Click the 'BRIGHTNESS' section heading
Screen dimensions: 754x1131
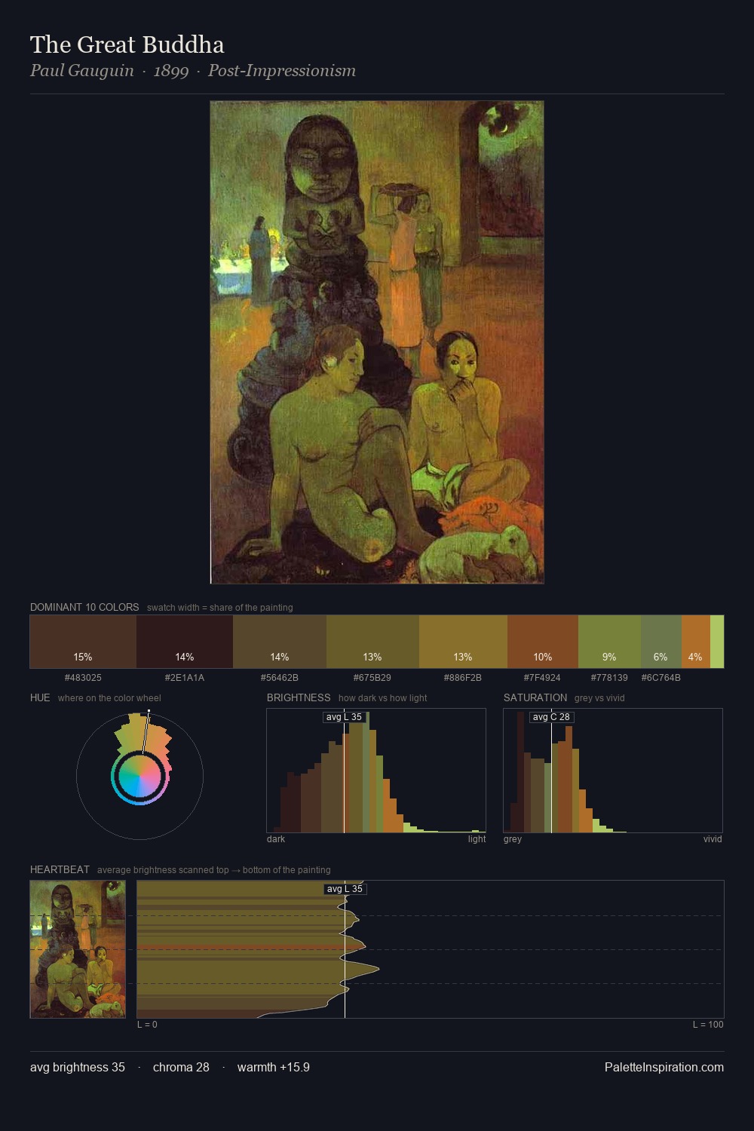(299, 697)
